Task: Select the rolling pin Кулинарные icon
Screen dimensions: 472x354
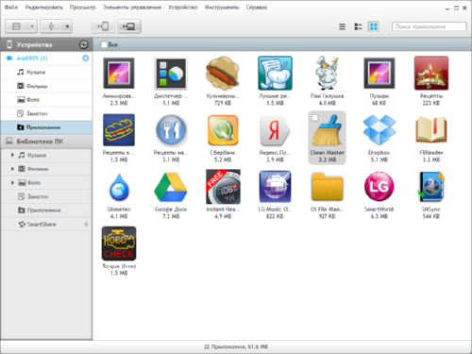Action: click(223, 72)
